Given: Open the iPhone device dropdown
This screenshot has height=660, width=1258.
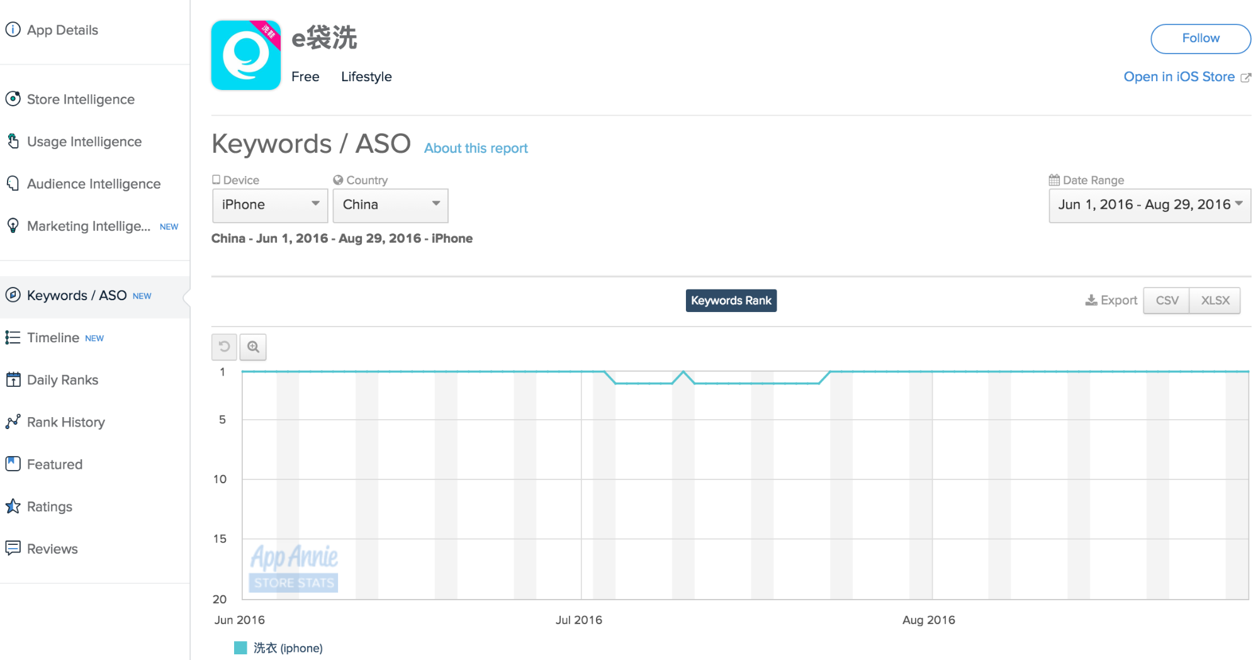Looking at the screenshot, I should click(270, 205).
